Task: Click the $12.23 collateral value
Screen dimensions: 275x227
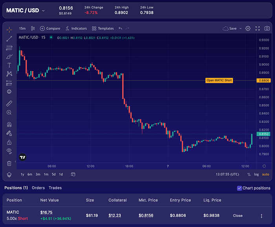Action: point(115,216)
